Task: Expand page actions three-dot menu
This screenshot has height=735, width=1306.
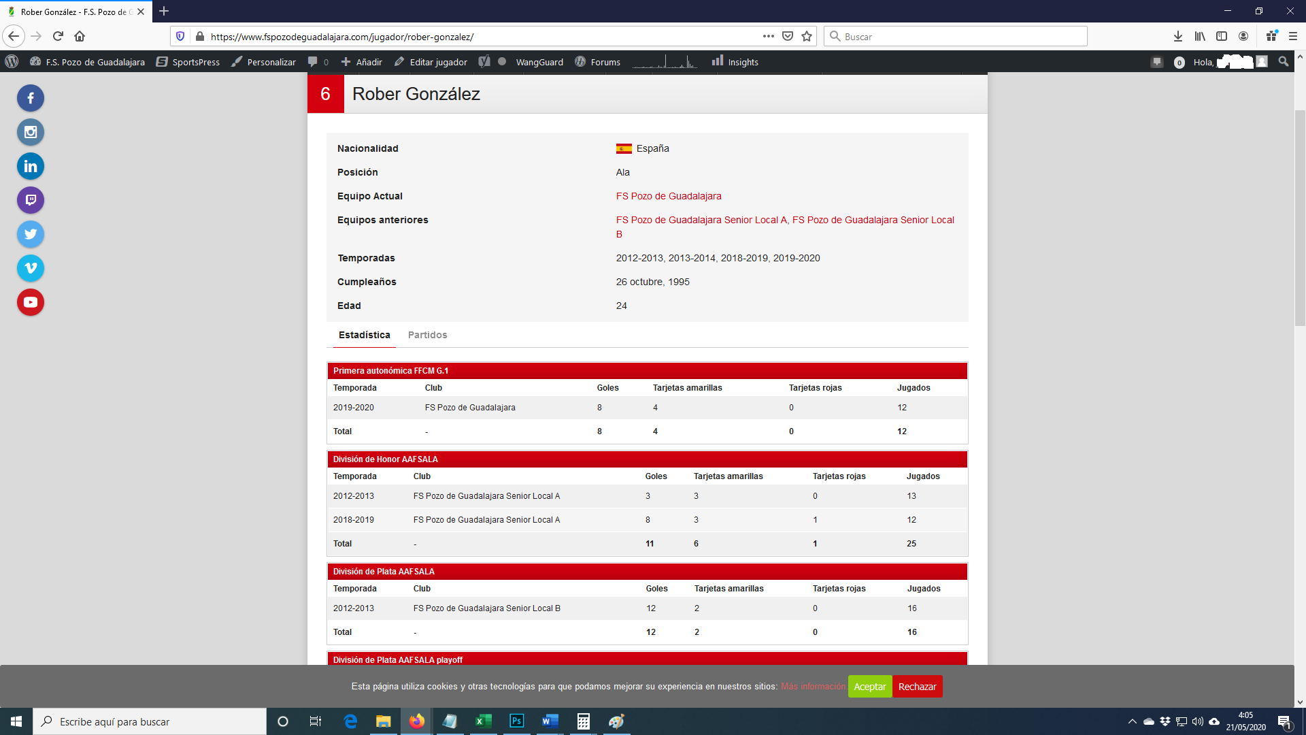Action: tap(769, 37)
